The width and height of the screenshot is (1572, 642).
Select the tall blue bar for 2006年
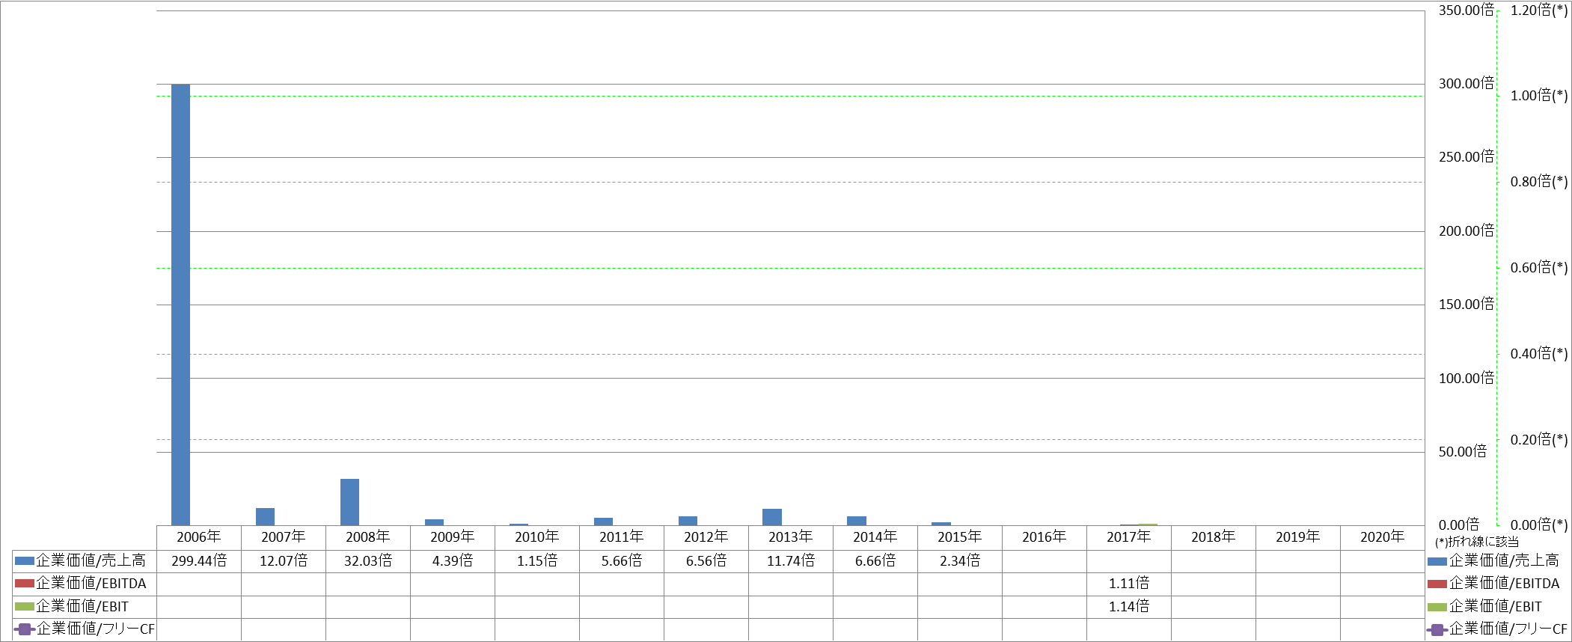pyautogui.click(x=180, y=305)
